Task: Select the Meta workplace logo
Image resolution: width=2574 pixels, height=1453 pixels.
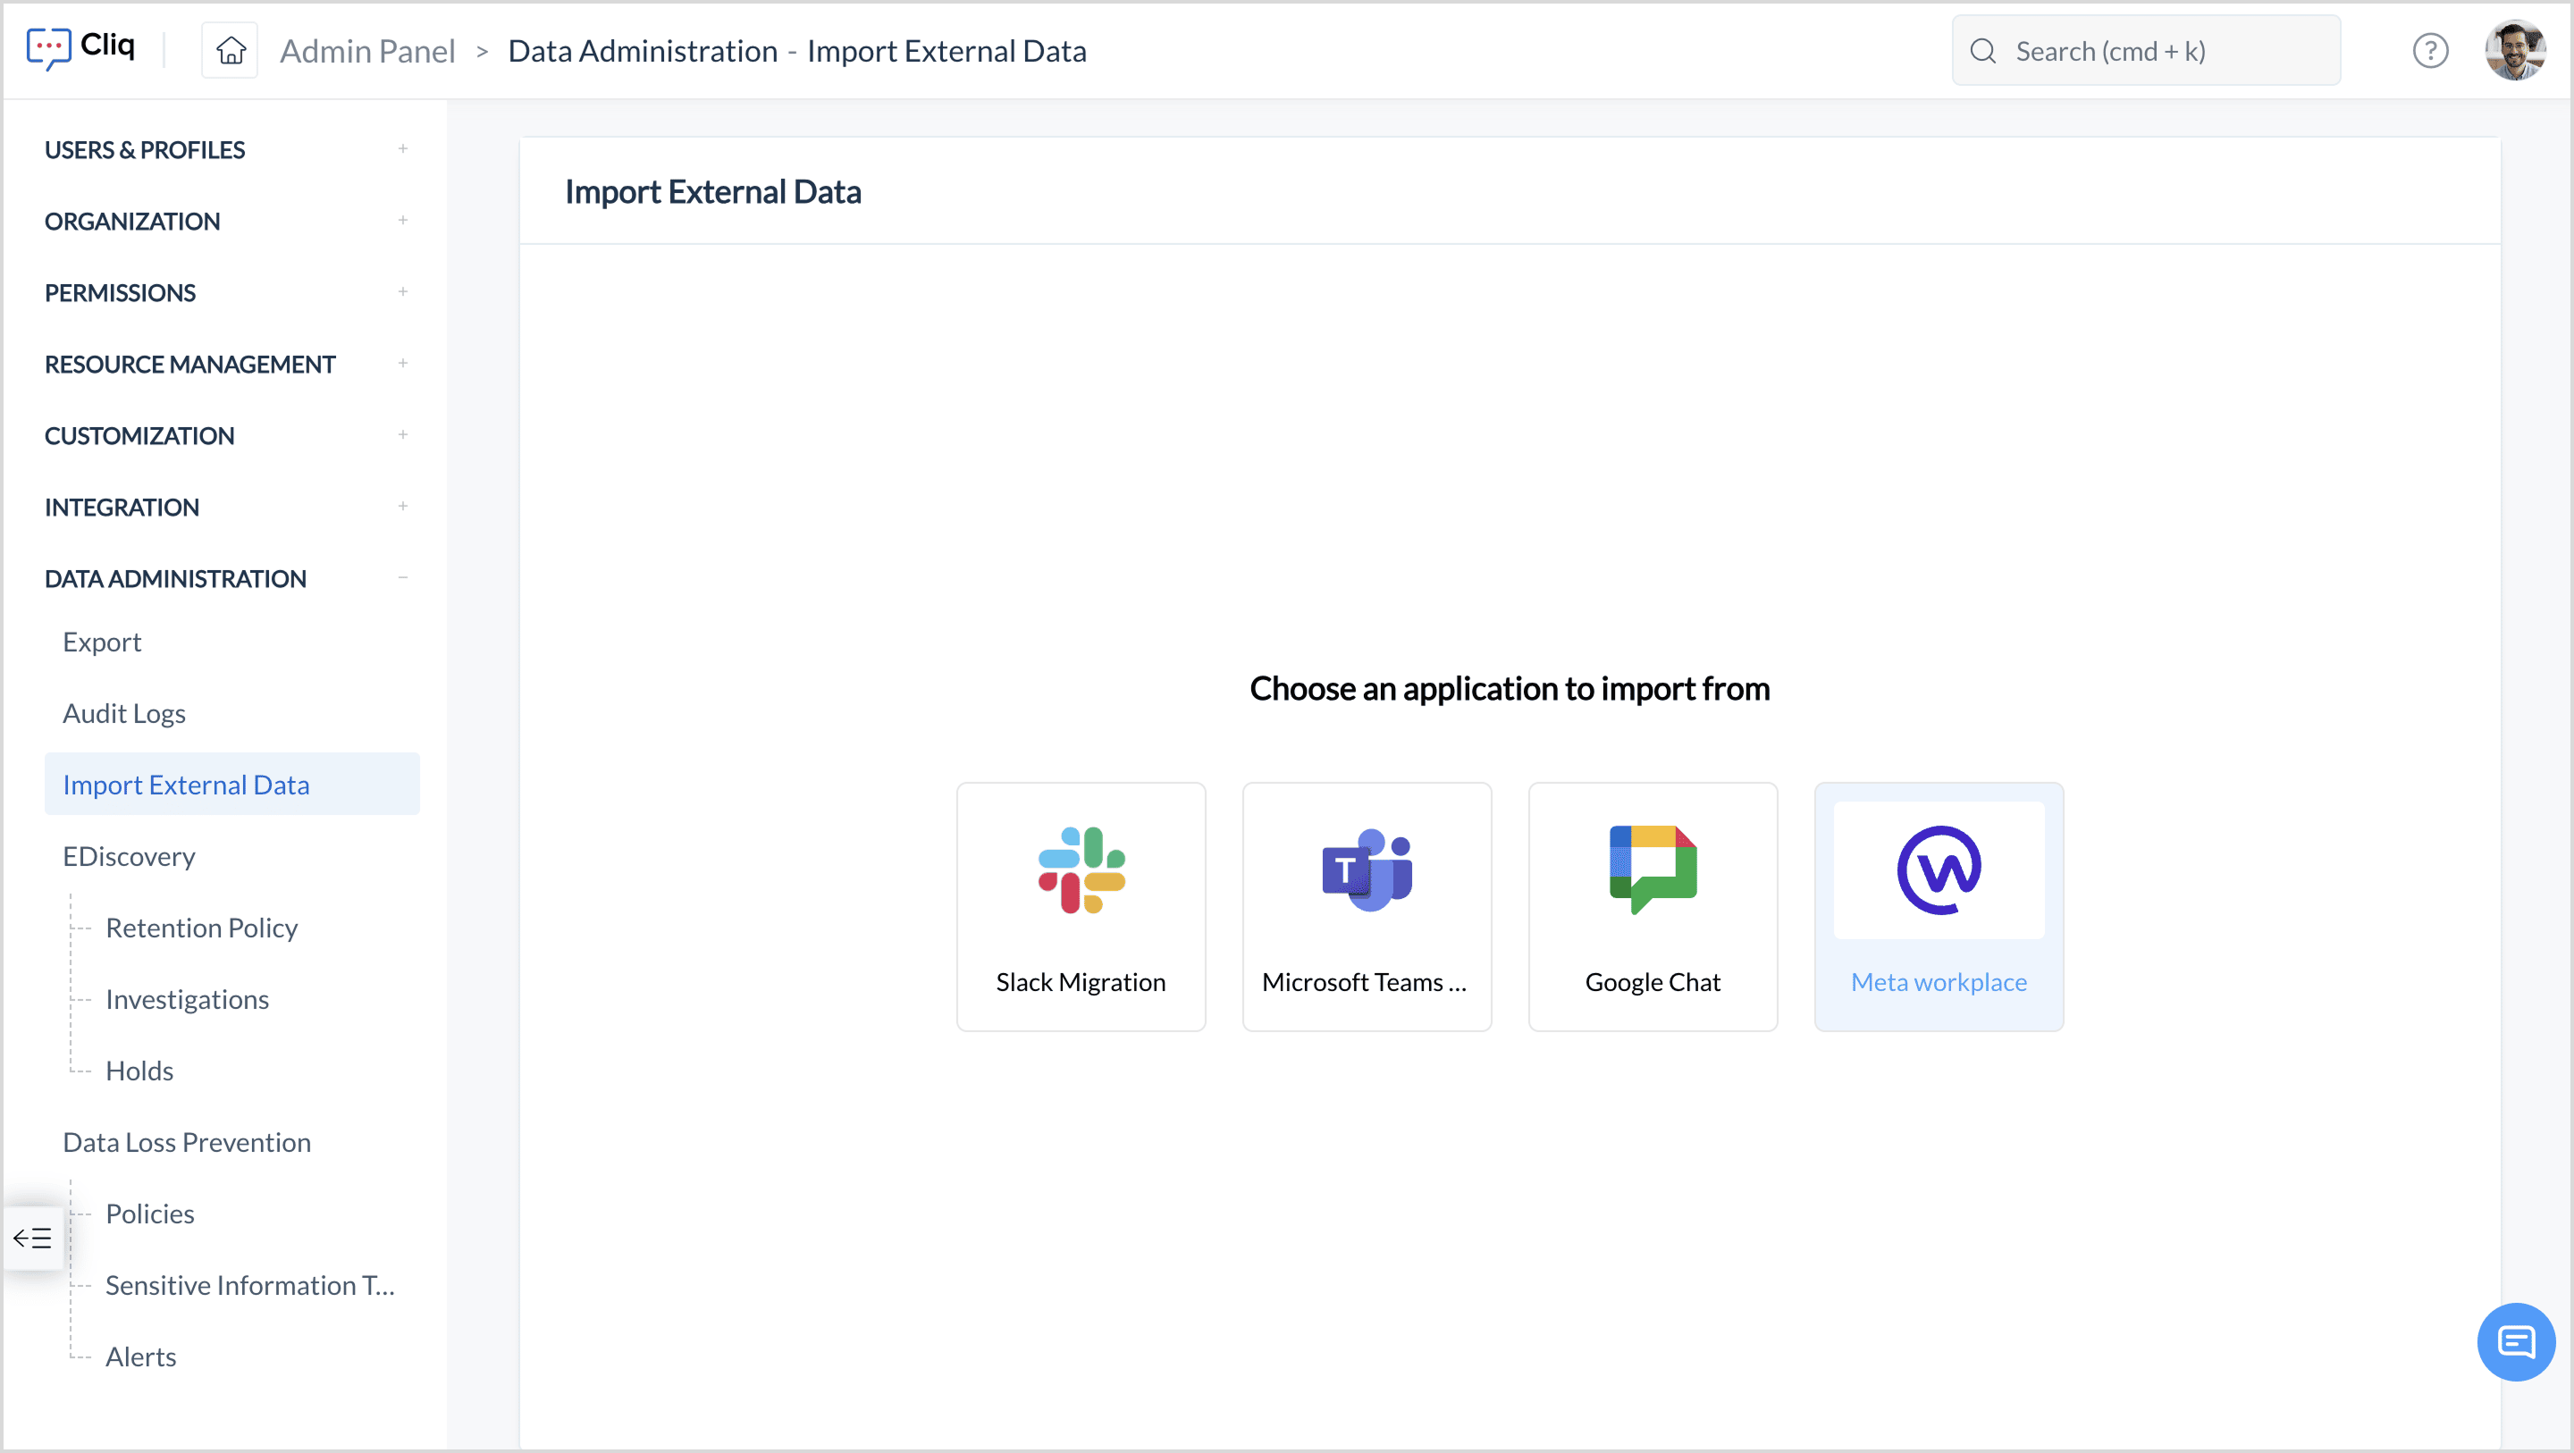Action: 1938,869
